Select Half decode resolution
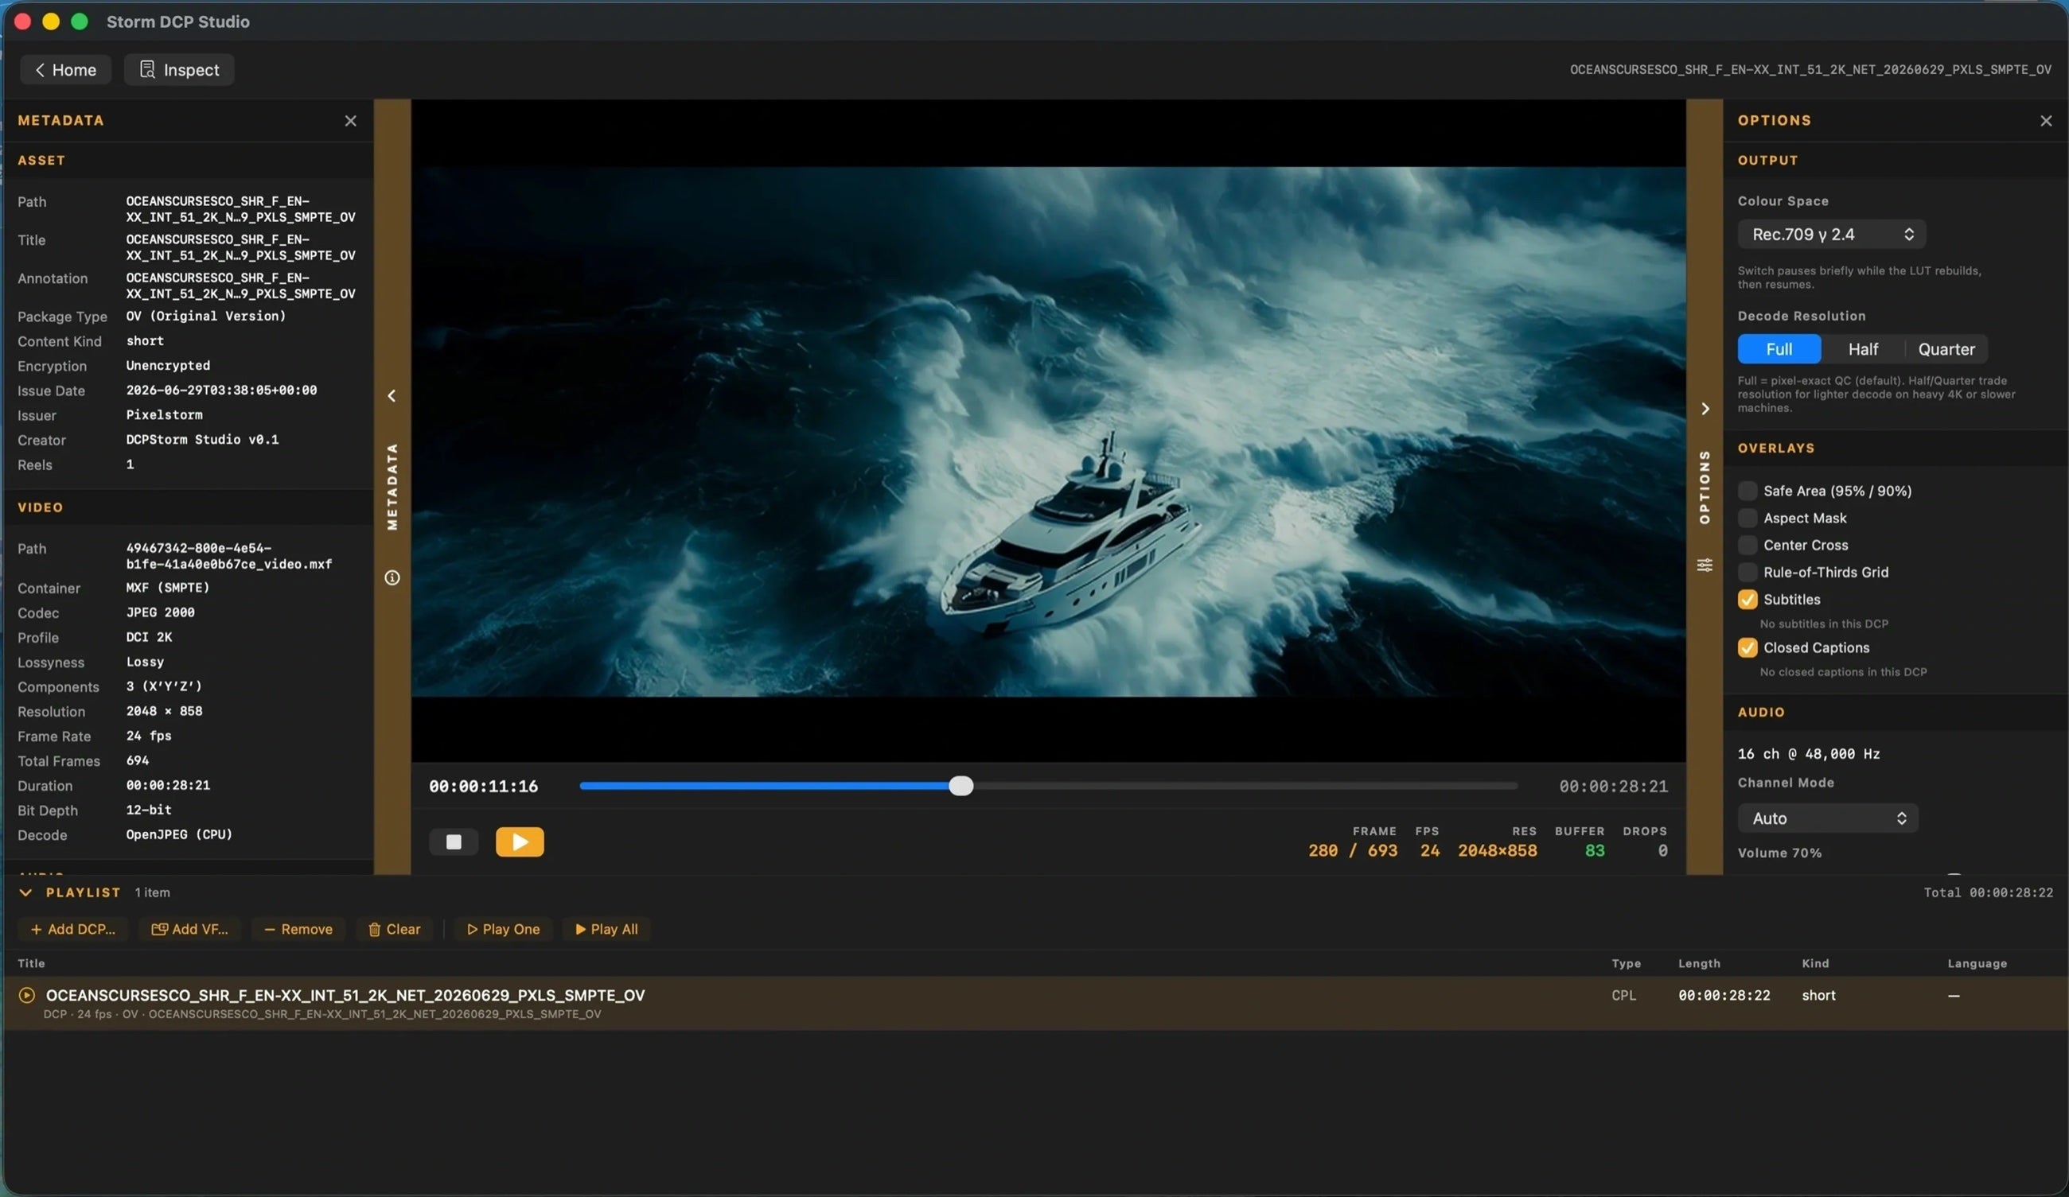 pos(1863,349)
